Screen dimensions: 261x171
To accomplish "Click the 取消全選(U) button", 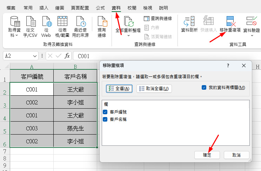I will click(154, 89).
